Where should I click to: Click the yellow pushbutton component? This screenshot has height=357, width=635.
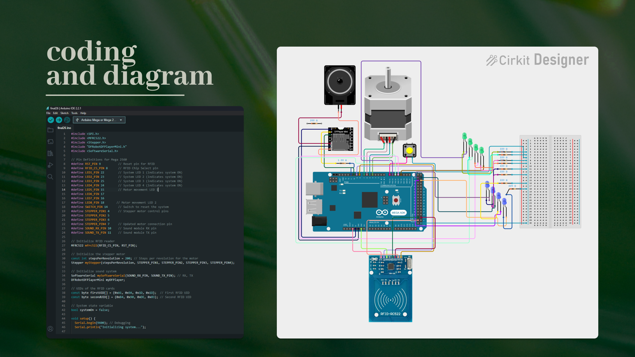[x=409, y=151]
